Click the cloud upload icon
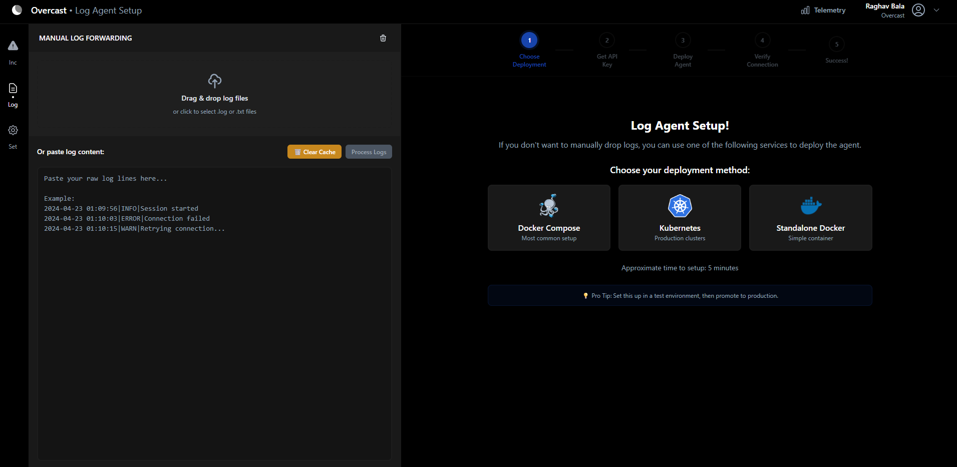 215,81
